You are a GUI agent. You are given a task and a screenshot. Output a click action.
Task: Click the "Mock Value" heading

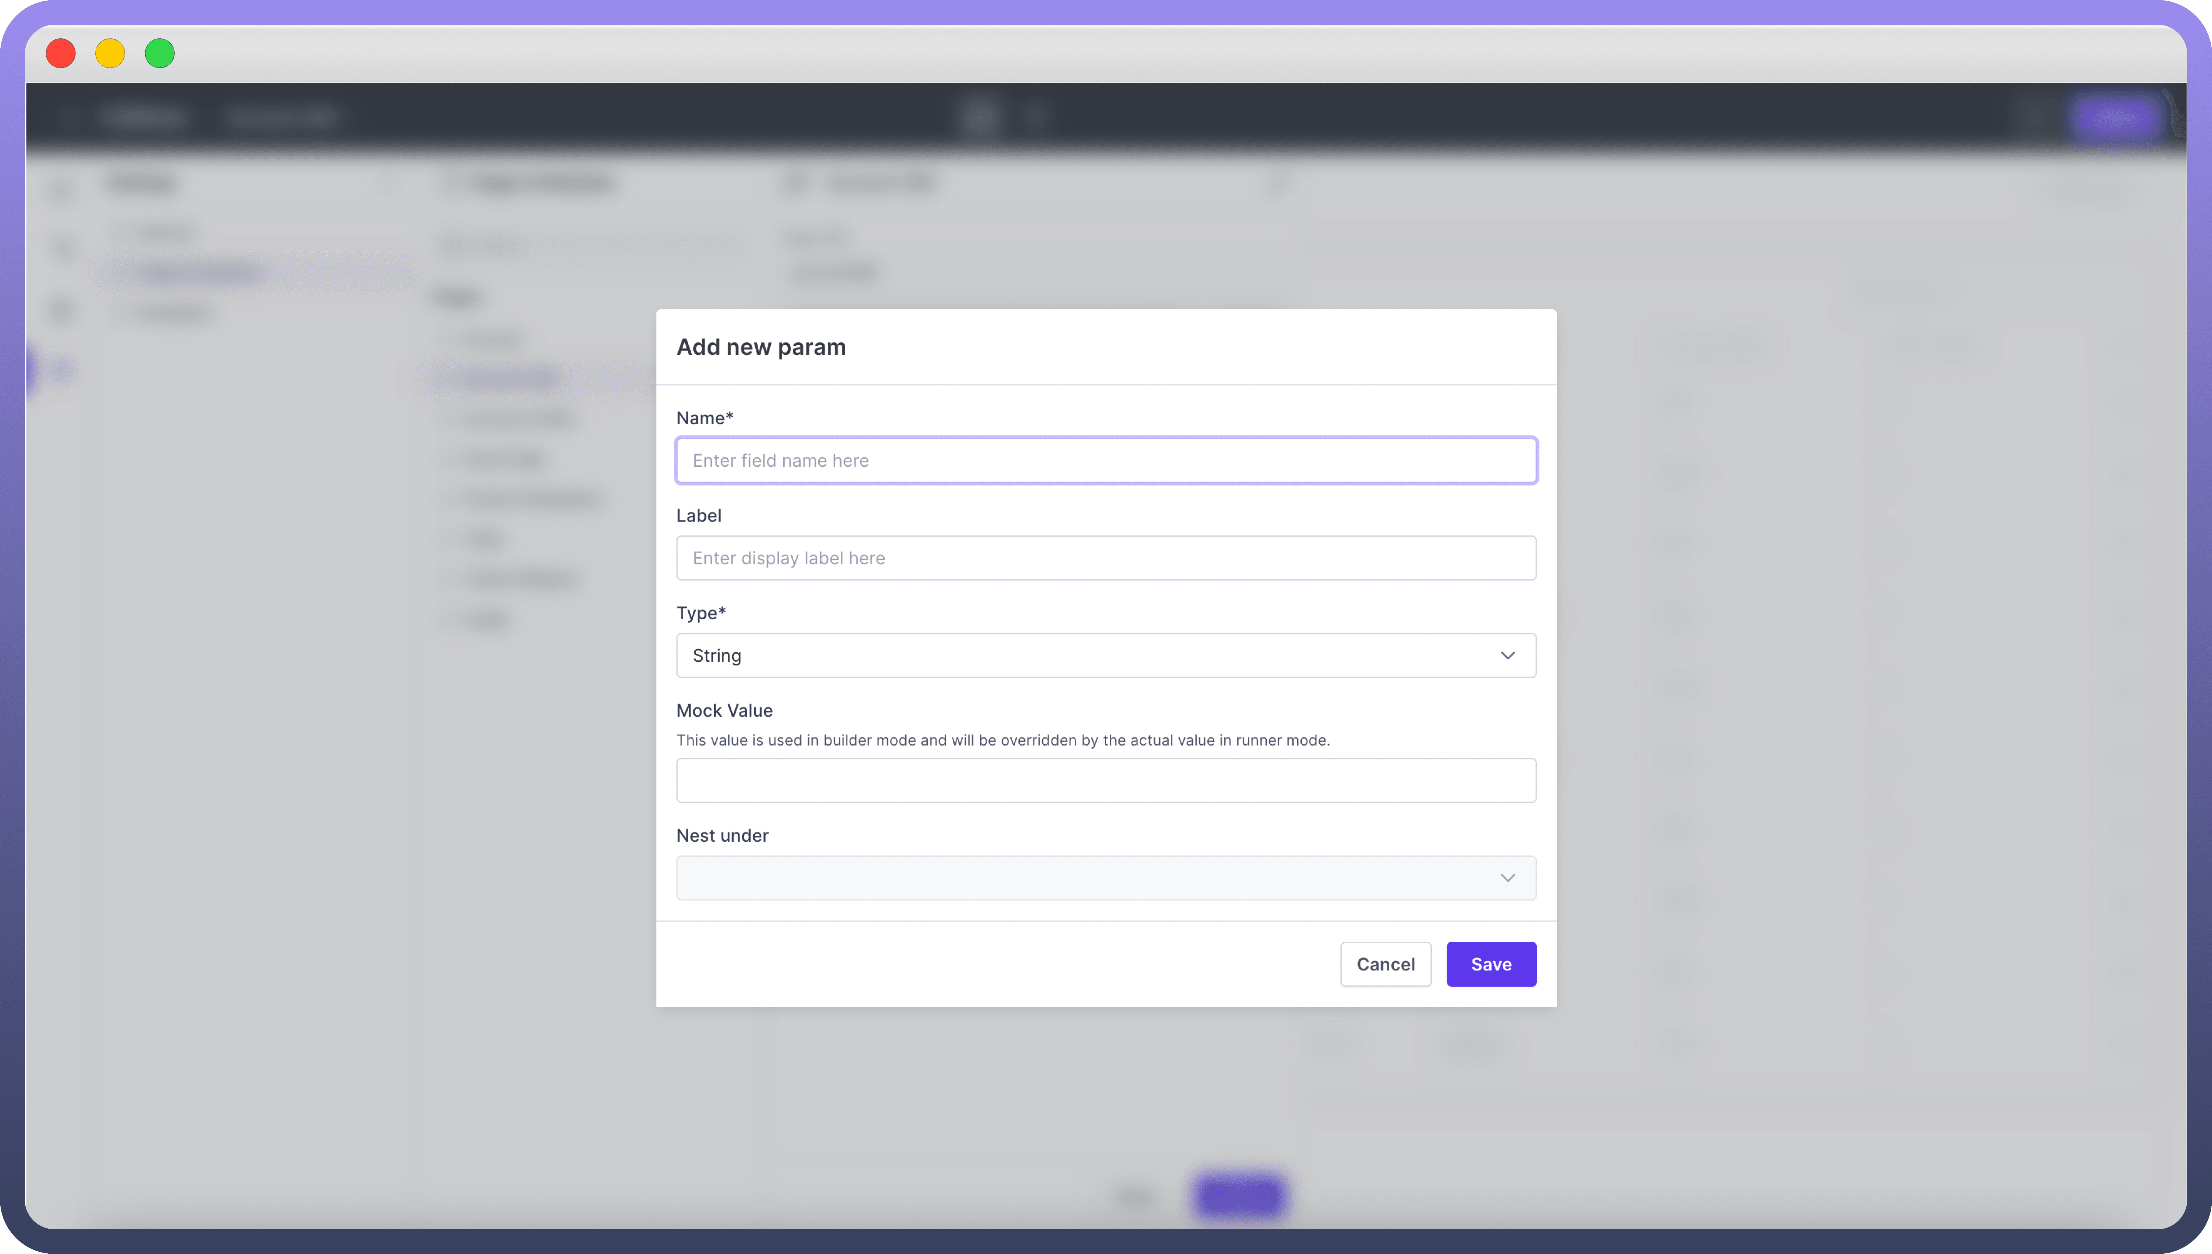[x=724, y=711]
